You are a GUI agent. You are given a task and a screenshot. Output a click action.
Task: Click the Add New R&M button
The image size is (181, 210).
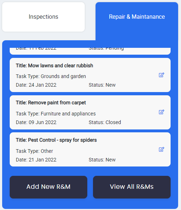pyautogui.click(x=48, y=187)
